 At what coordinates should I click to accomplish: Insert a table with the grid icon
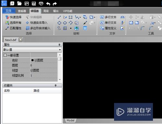click(x=85, y=28)
